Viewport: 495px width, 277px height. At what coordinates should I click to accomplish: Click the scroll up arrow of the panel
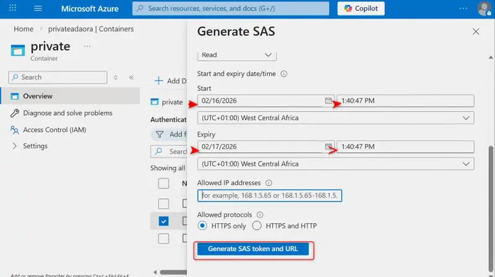(x=491, y=58)
